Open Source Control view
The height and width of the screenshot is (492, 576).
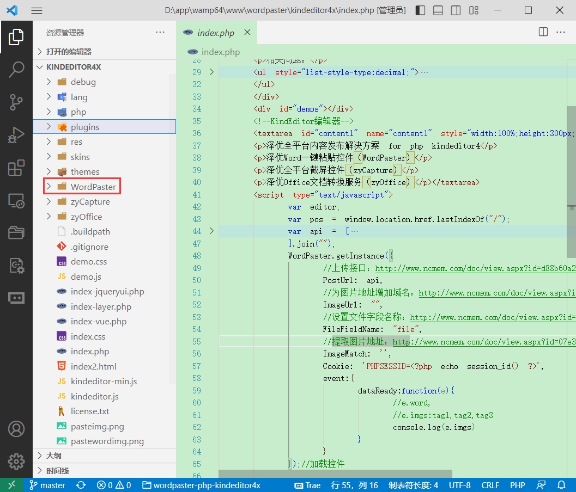pos(16,102)
